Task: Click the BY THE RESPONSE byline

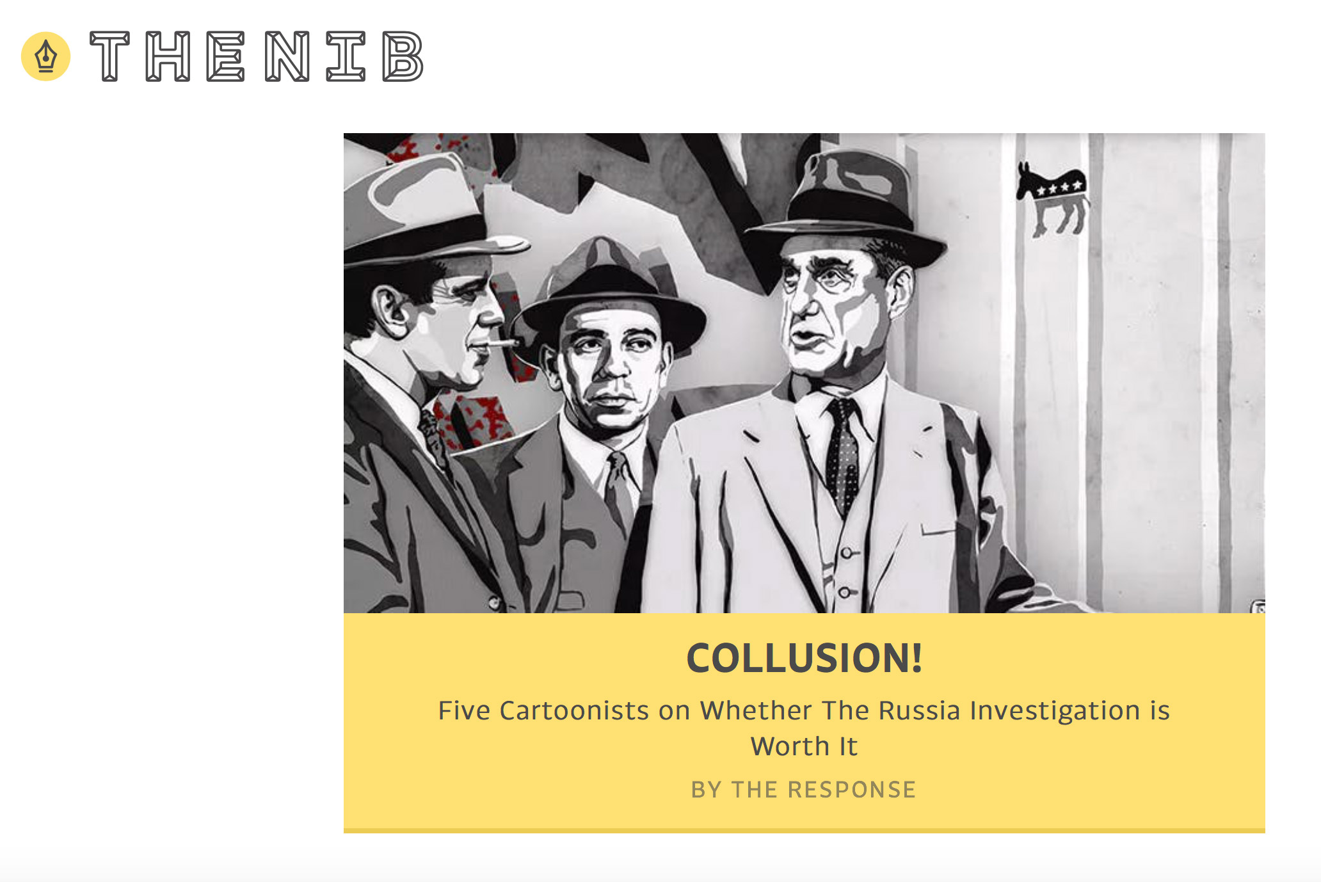Action: (x=804, y=790)
